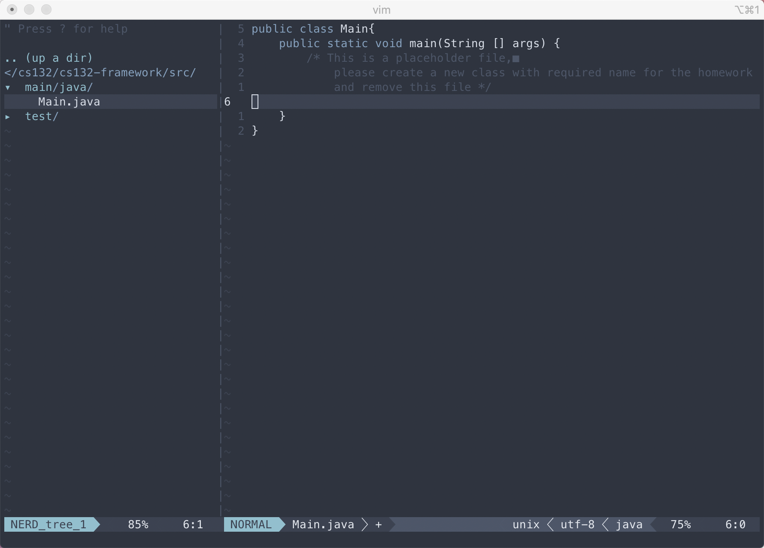This screenshot has height=548, width=764.
Task: Click the NORMAL mode indicator
Action: click(x=251, y=524)
